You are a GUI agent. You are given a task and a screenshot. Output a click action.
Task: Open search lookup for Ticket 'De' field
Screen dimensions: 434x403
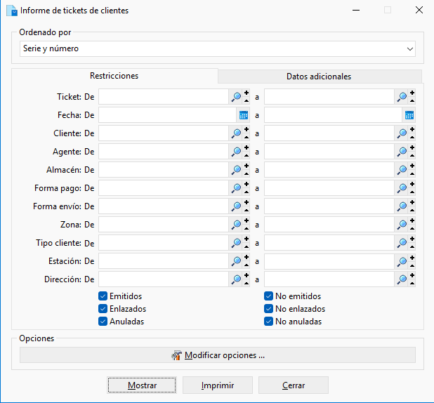236,97
